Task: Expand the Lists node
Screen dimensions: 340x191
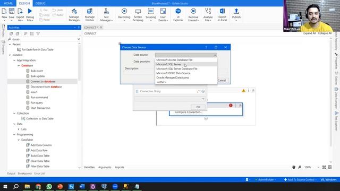Action: pos(19,129)
